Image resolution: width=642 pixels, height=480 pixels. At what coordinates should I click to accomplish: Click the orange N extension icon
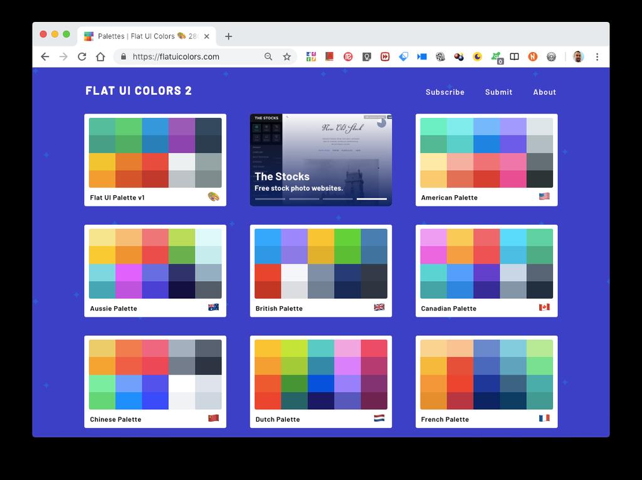pyautogui.click(x=533, y=56)
